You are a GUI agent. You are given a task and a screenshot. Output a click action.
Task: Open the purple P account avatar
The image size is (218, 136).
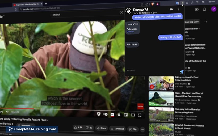(x=213, y=9)
